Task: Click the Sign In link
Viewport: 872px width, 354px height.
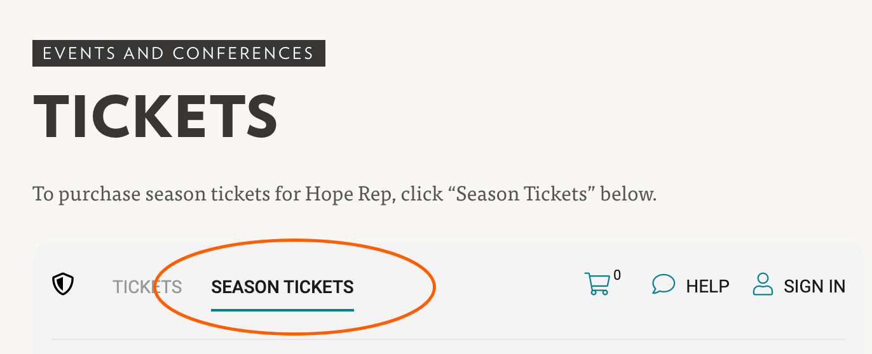Action: point(814,287)
